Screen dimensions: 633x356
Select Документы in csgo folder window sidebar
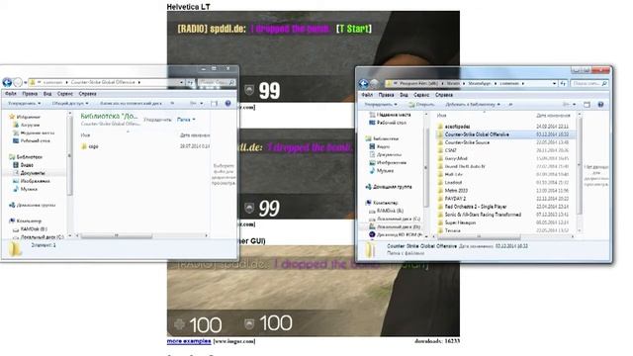29,173
